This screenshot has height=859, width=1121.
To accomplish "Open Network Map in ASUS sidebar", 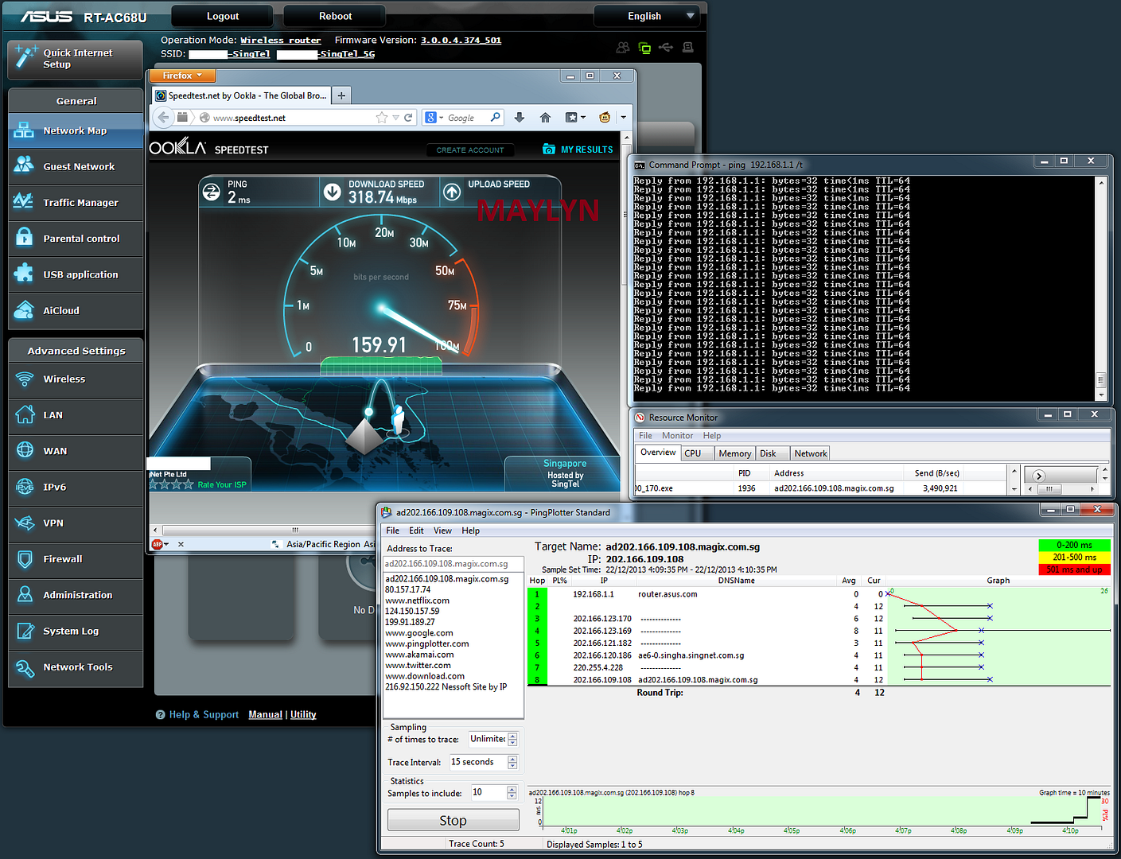I will [76, 130].
